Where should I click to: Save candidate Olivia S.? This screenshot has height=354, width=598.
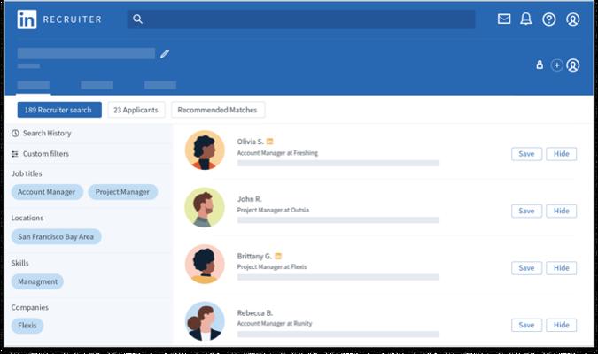point(526,154)
